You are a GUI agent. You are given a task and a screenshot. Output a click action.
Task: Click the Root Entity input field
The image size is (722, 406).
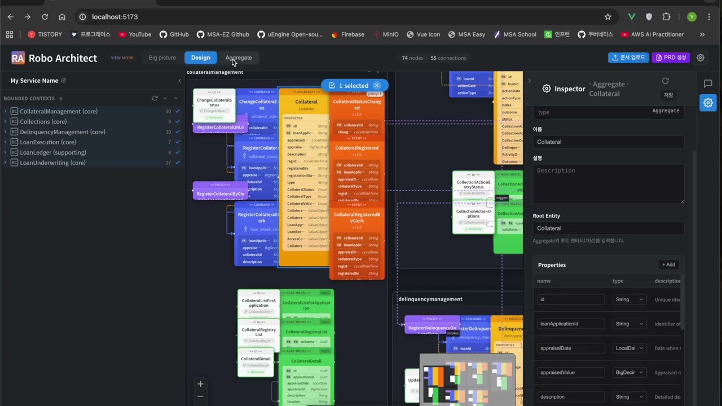click(608, 228)
